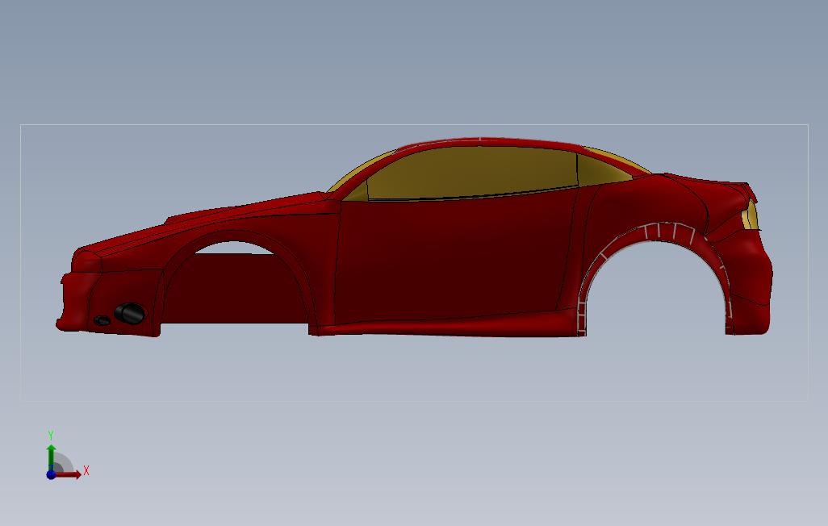Select the yellow taillight at the rear
The height and width of the screenshot is (526, 828).
pos(751,215)
